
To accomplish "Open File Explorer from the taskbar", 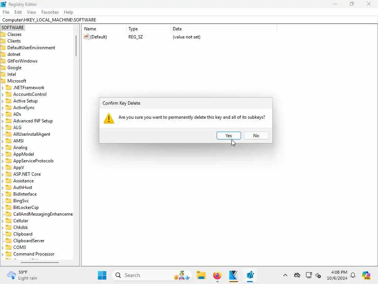I will [x=201, y=275].
